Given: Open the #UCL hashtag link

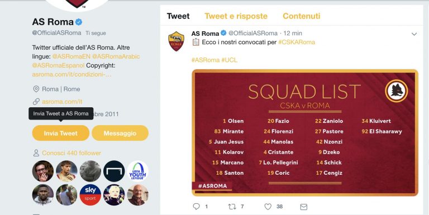Looking at the screenshot, I should tap(229, 60).
